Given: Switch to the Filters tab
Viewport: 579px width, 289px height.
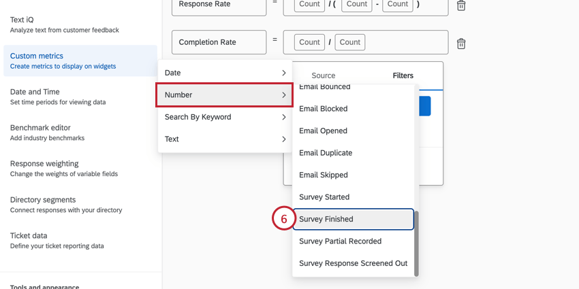Looking at the screenshot, I should point(403,75).
